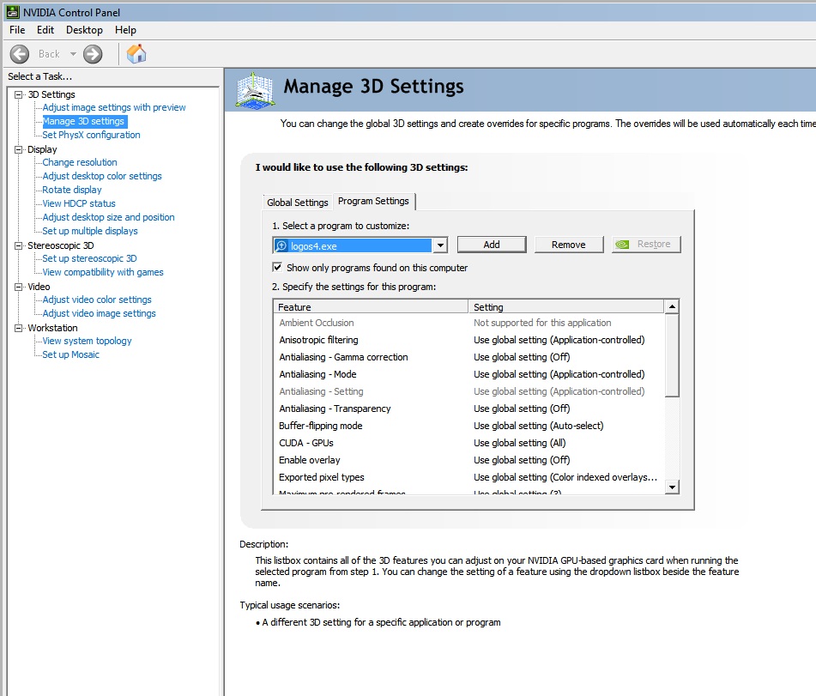Select the Antialiasing - Transparency row
This screenshot has width=816, height=696.
pos(468,409)
